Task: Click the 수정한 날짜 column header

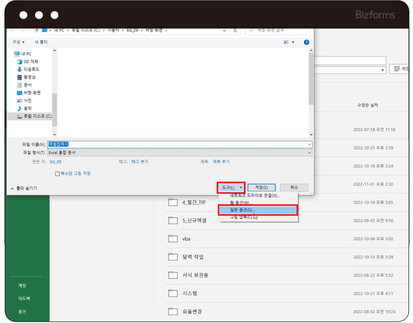Action: tap(367, 105)
